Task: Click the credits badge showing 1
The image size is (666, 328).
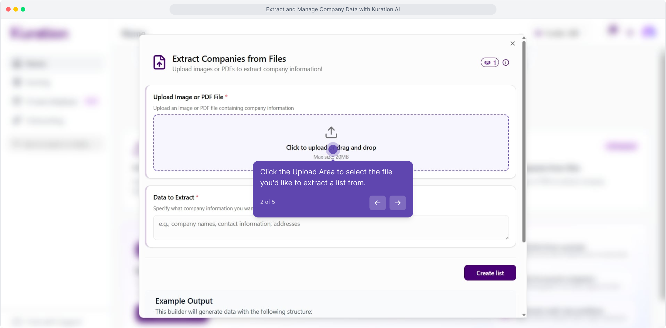Action: pyautogui.click(x=489, y=63)
